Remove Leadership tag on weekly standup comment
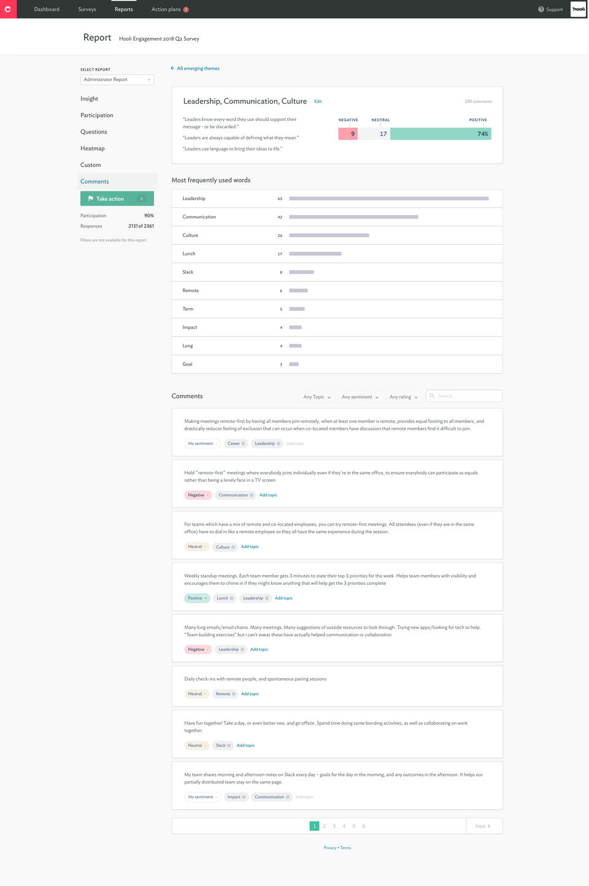Viewport: 589px width, 886px height. (266, 598)
